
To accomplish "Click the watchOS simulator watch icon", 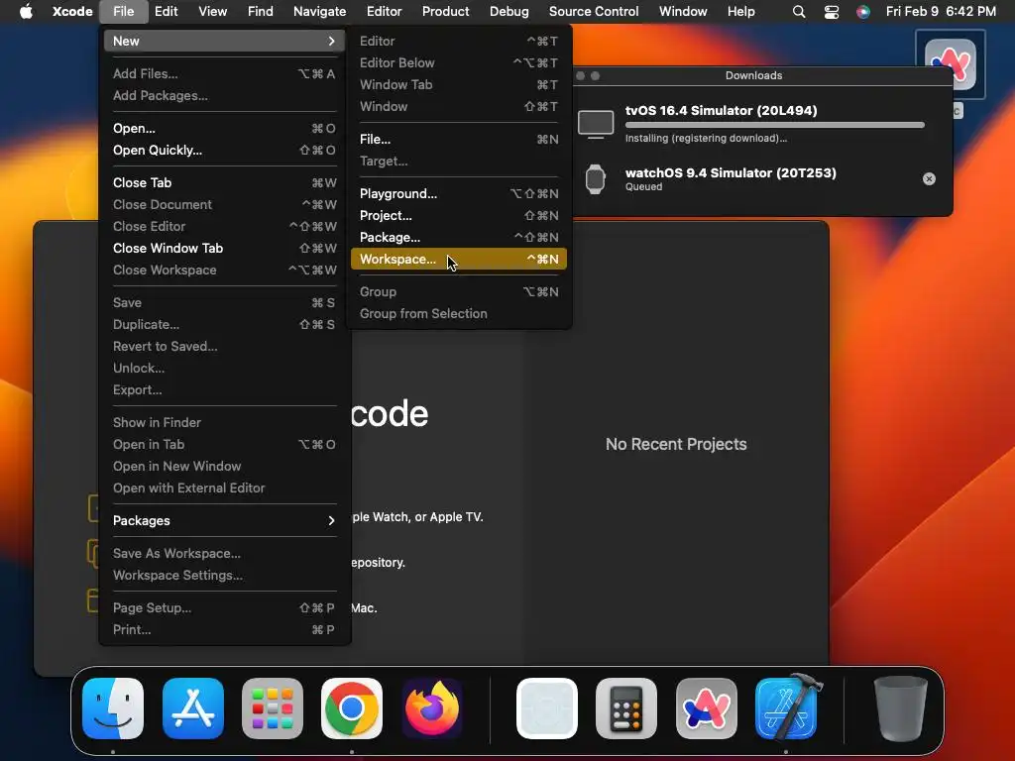I will 596,179.
